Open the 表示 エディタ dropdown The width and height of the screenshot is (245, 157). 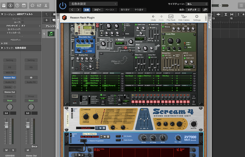pyautogui.click(x=194, y=10)
